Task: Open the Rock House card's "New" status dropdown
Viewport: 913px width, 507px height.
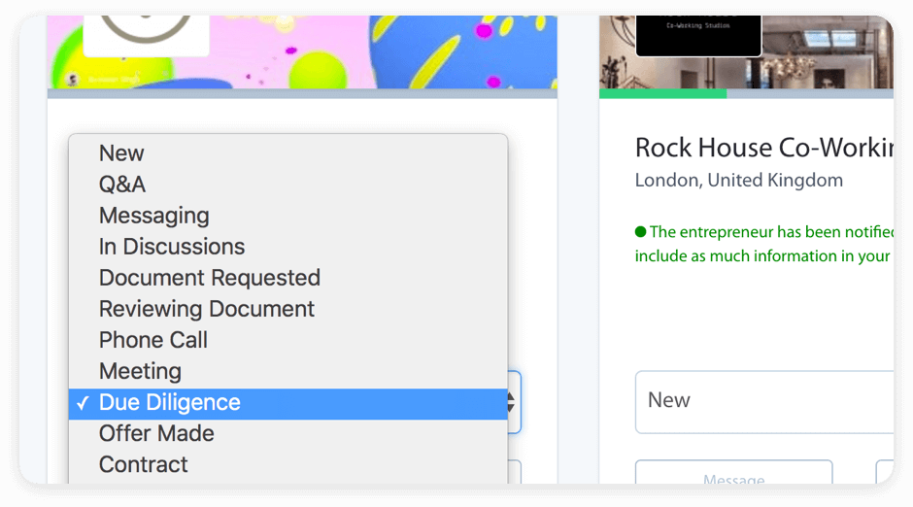Action: point(763,400)
